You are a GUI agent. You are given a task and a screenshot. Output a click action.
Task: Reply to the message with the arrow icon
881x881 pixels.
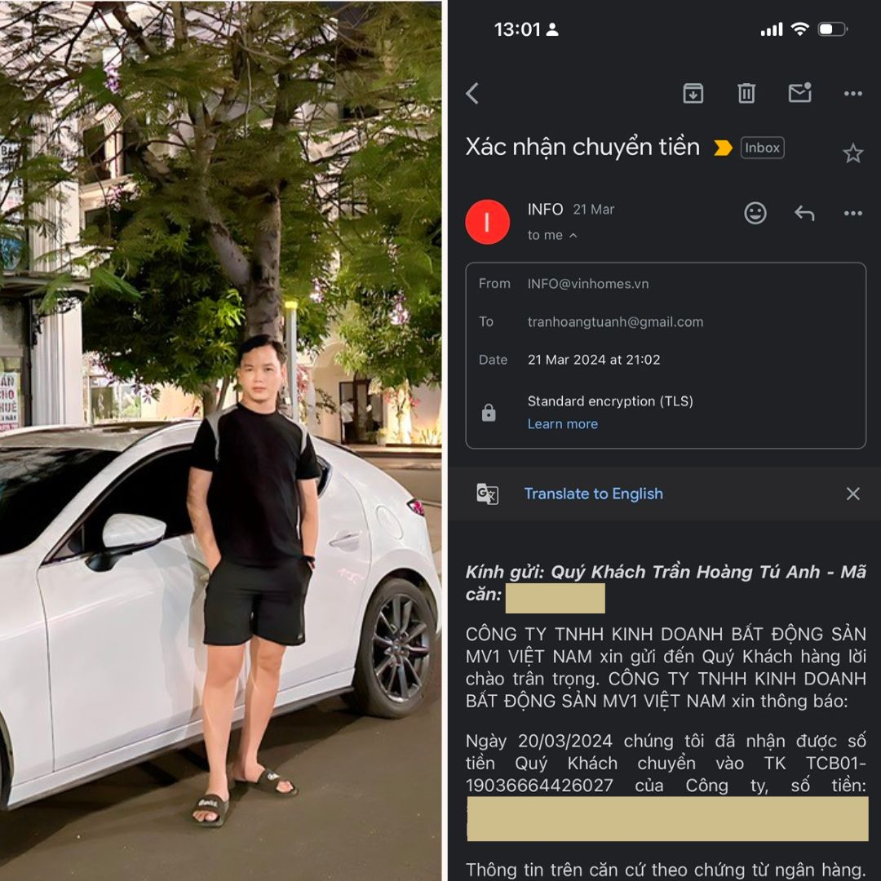(804, 214)
